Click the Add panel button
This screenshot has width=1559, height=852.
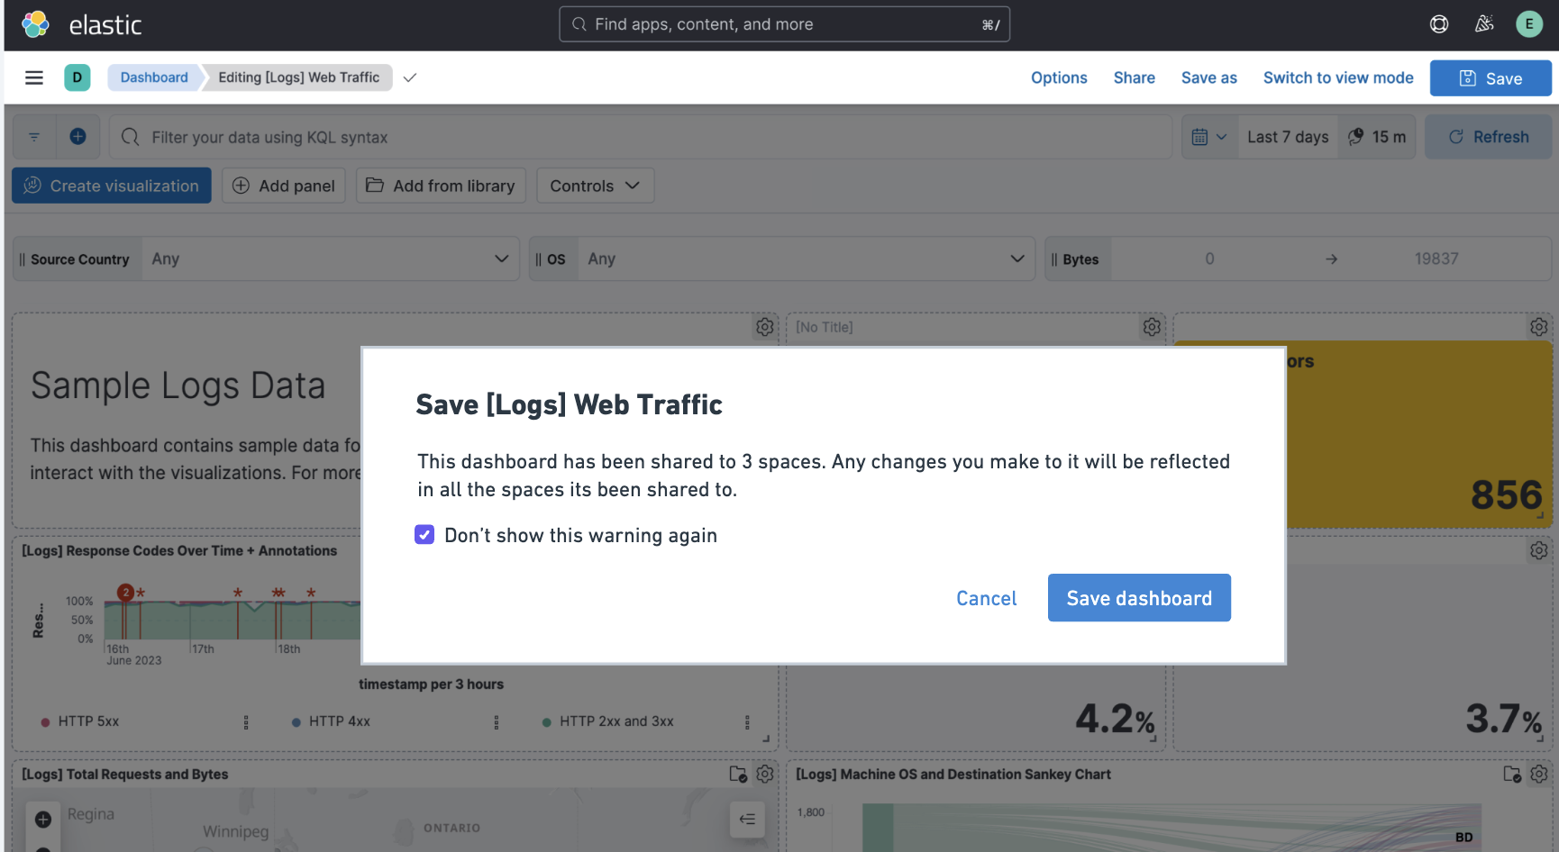(284, 186)
